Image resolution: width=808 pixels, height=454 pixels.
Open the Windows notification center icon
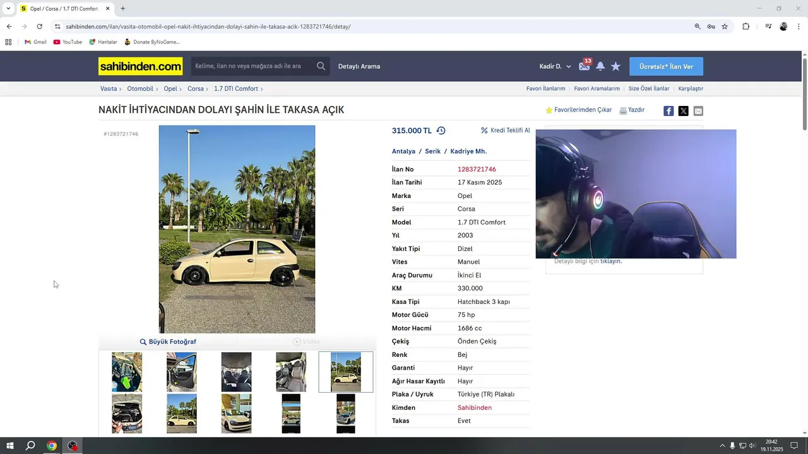pos(794,446)
